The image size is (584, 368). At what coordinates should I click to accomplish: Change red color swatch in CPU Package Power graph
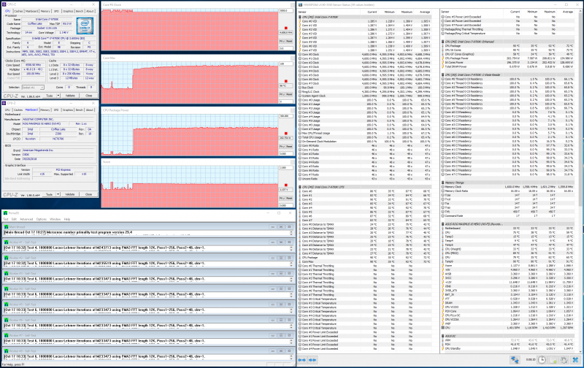pos(286,134)
